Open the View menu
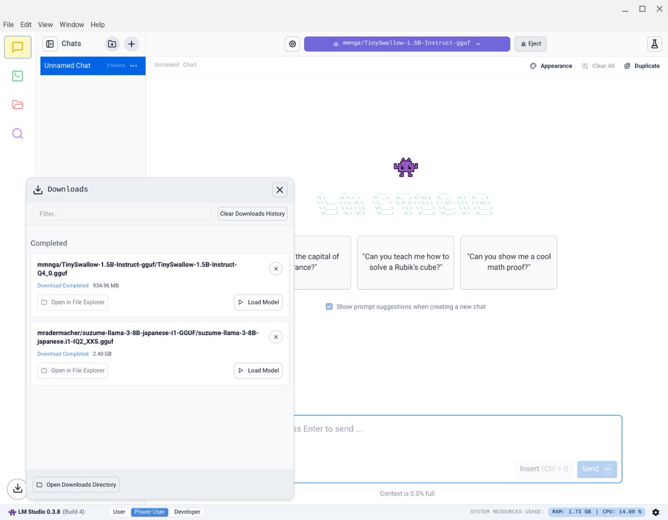668x520 pixels. click(46, 24)
